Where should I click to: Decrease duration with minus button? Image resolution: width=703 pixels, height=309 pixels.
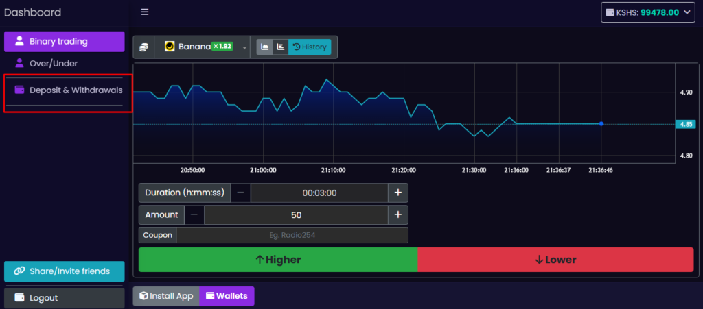240,193
